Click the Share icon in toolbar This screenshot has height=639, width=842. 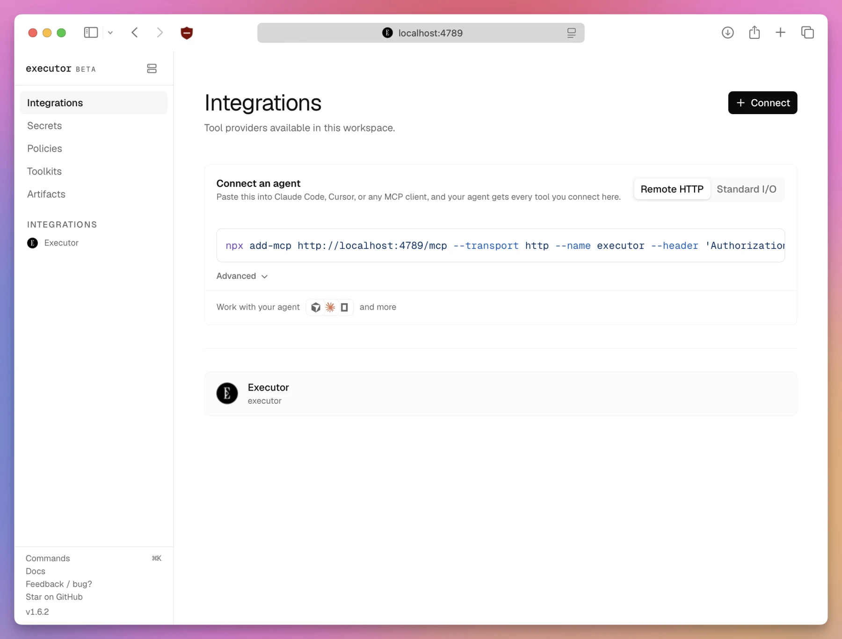(754, 32)
